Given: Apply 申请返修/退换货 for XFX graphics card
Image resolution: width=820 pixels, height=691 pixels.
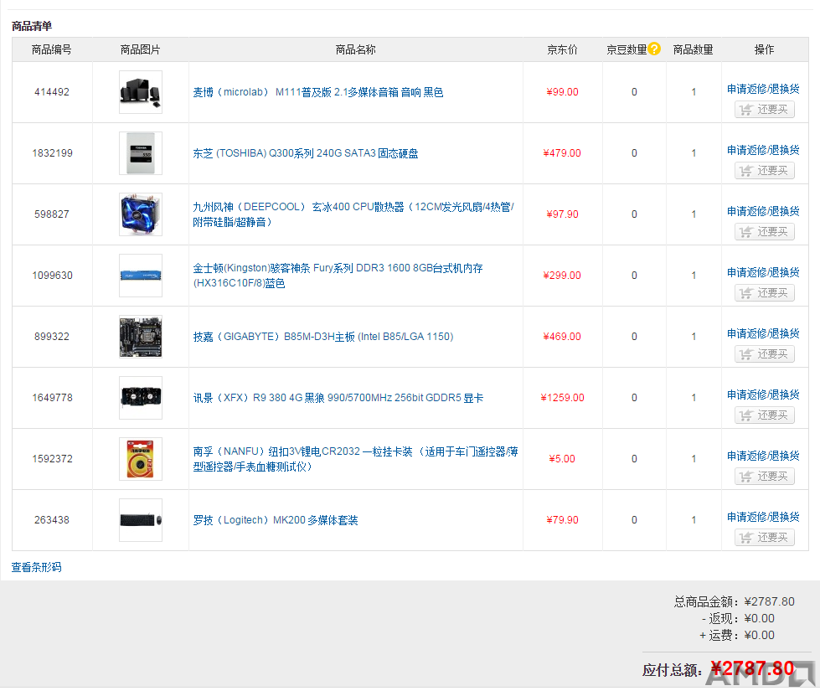Looking at the screenshot, I should tap(764, 395).
